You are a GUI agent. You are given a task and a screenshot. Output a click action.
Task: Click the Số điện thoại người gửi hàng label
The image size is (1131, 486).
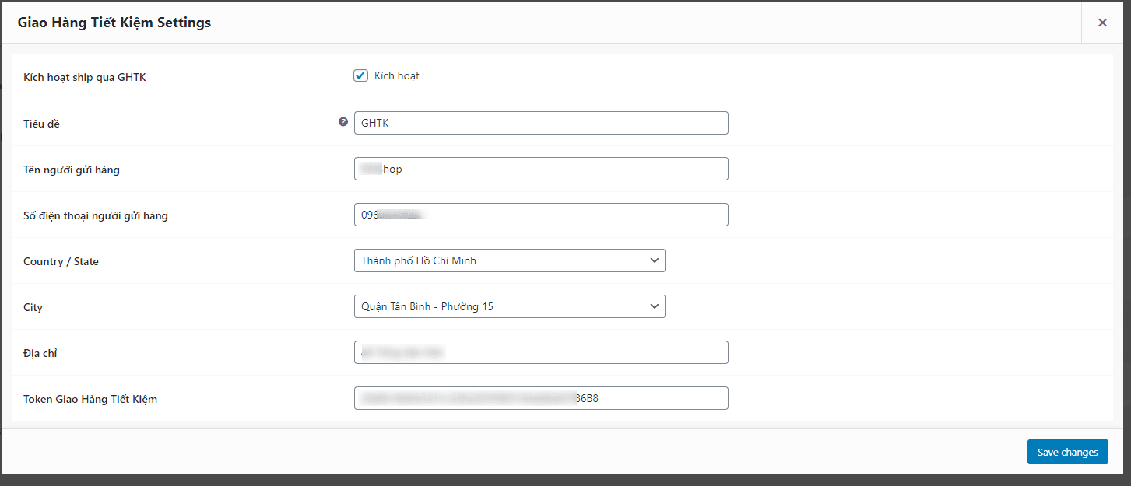(x=96, y=215)
